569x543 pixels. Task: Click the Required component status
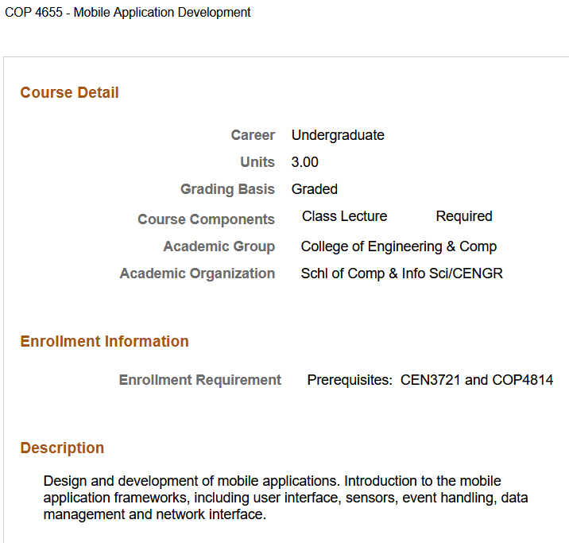(x=464, y=216)
